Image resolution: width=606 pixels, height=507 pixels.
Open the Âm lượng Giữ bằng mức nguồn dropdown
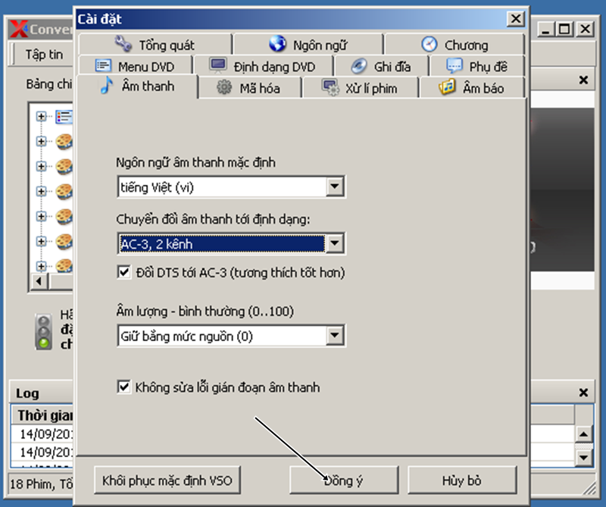coord(335,335)
